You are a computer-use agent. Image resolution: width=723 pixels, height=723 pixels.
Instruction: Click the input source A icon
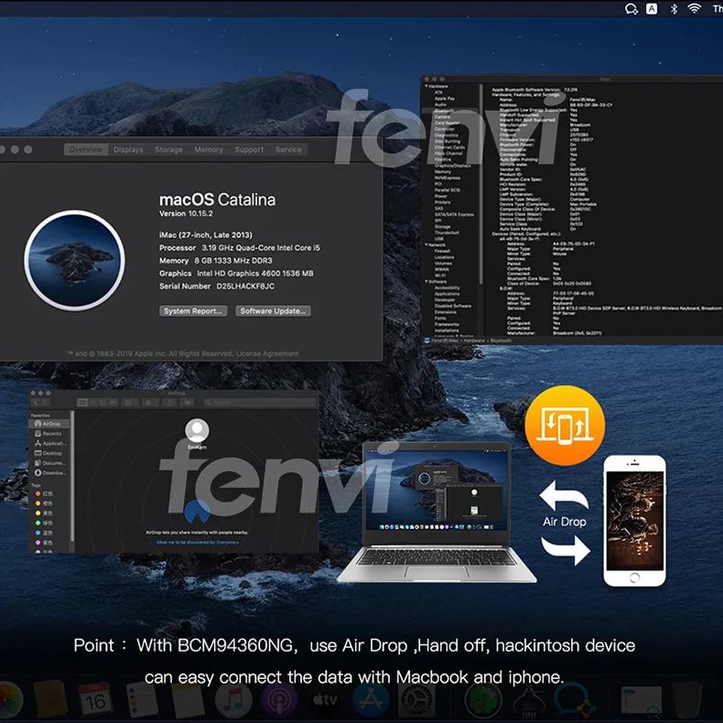[652, 9]
